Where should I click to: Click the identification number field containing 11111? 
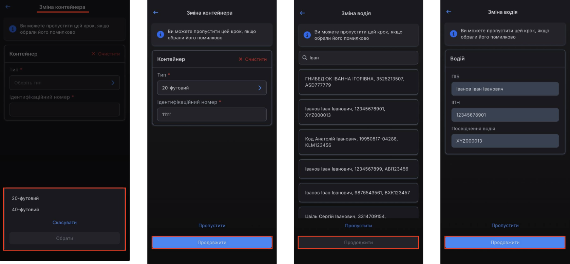pos(212,115)
